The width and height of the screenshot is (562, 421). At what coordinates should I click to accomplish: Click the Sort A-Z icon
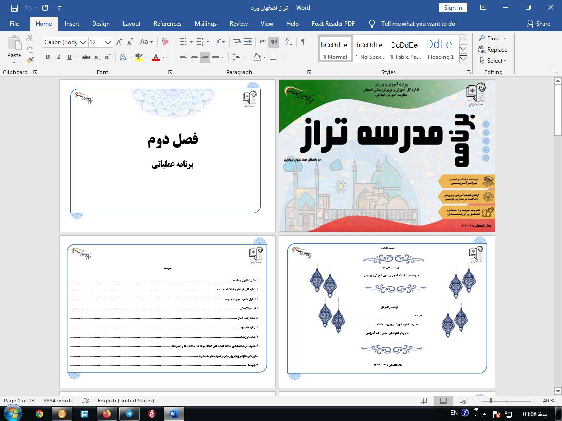point(288,42)
